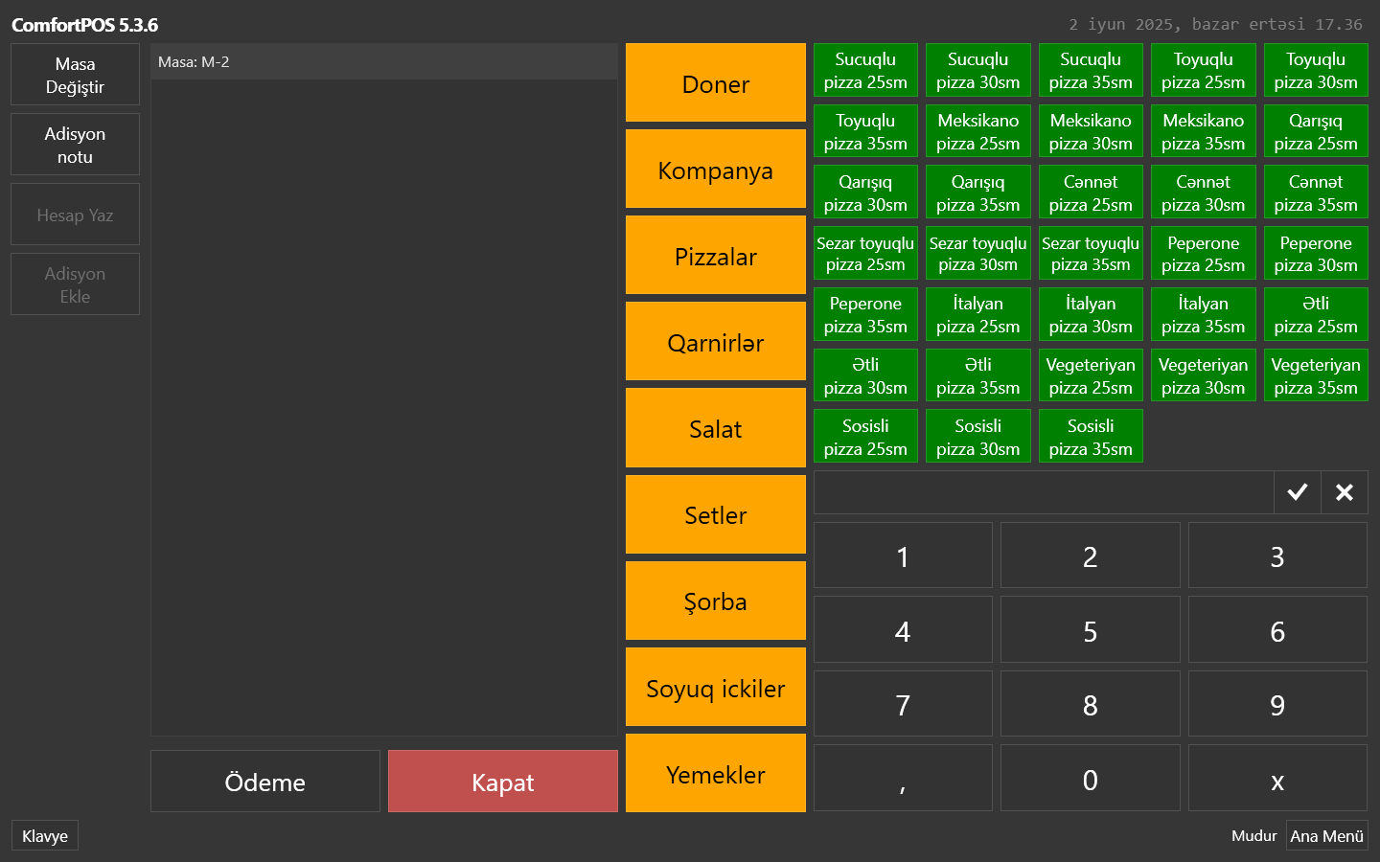The image size is (1380, 862).
Task: Add Meksikano pizza 30sm item
Action: click(1091, 132)
